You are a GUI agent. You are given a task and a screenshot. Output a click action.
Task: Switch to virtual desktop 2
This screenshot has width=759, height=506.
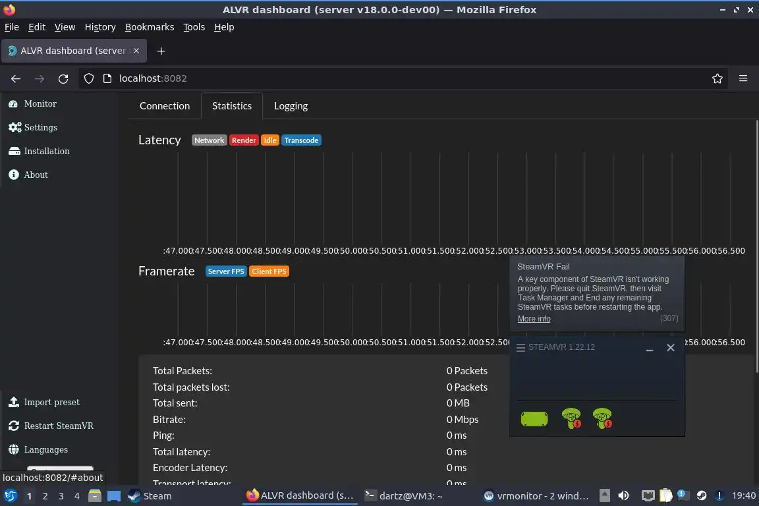click(x=45, y=496)
